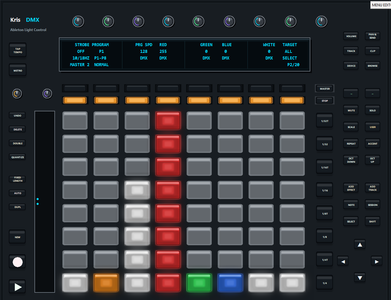Image resolution: width=391 pixels, height=300 pixels.
Task: Click the up arrow navigation button
Action: [x=360, y=244]
